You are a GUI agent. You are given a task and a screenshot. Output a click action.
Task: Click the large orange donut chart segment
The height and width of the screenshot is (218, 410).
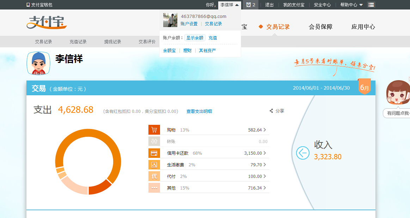point(113,148)
